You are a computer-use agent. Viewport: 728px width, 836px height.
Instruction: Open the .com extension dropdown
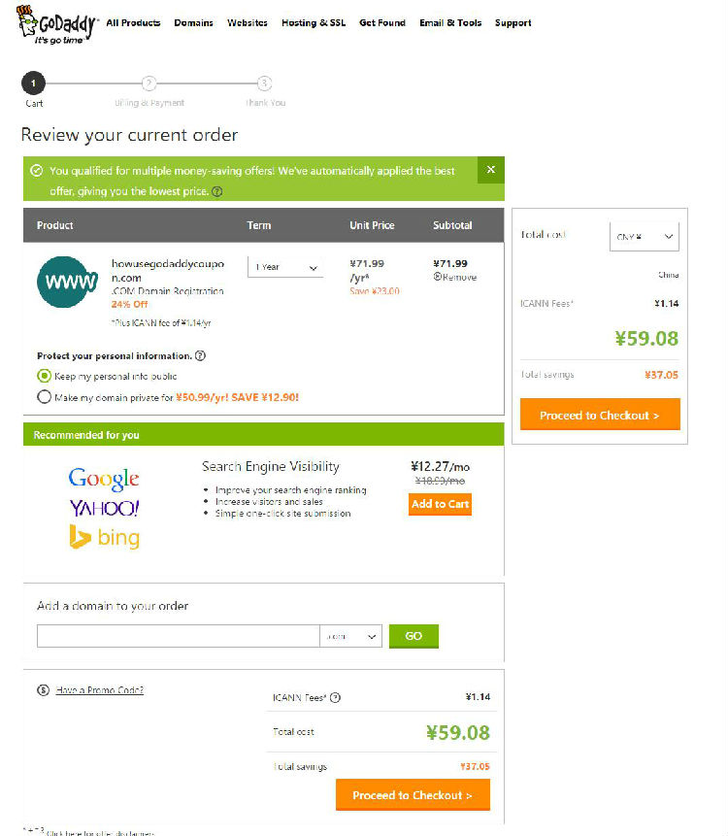coord(350,637)
